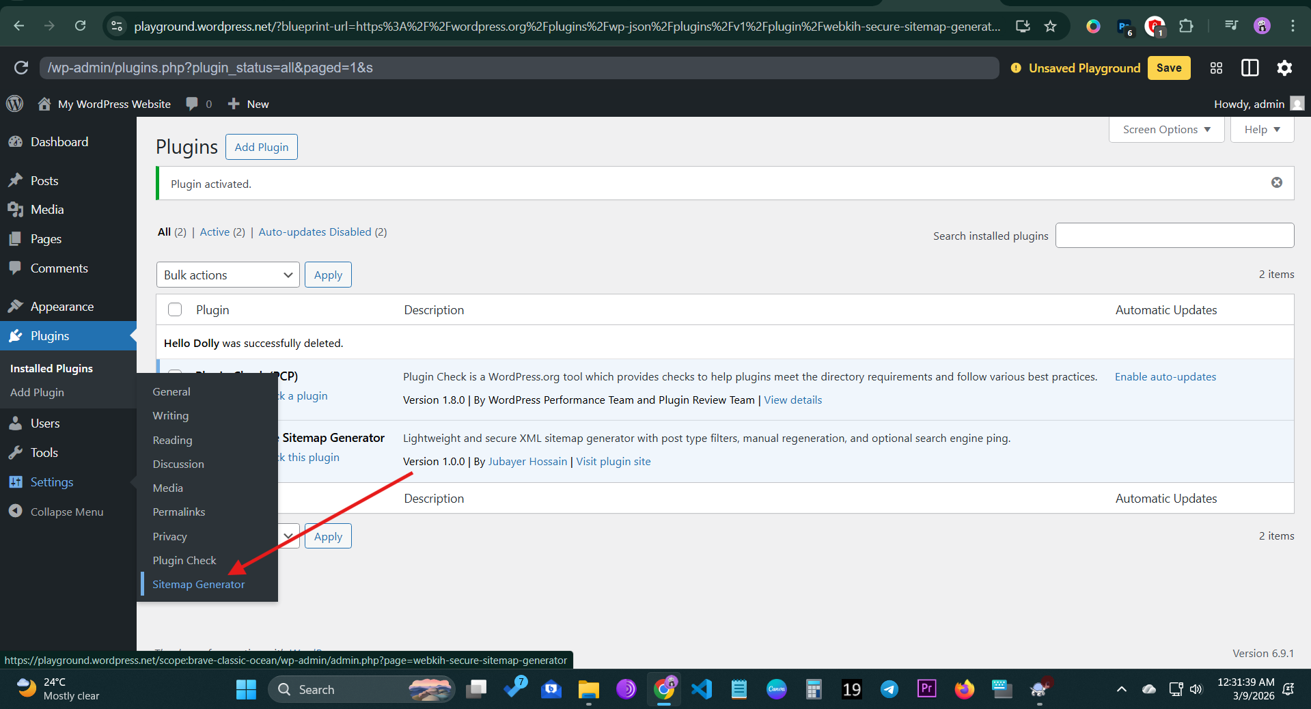Screen dimensions: 1311x709
Task: Click the Add Plugin button beside the title
Action: point(261,147)
